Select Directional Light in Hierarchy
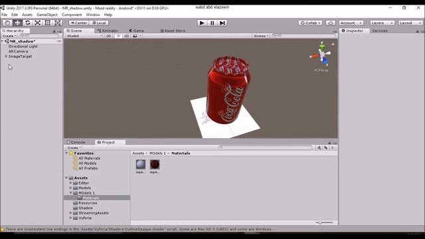The image size is (425, 239). (23, 46)
